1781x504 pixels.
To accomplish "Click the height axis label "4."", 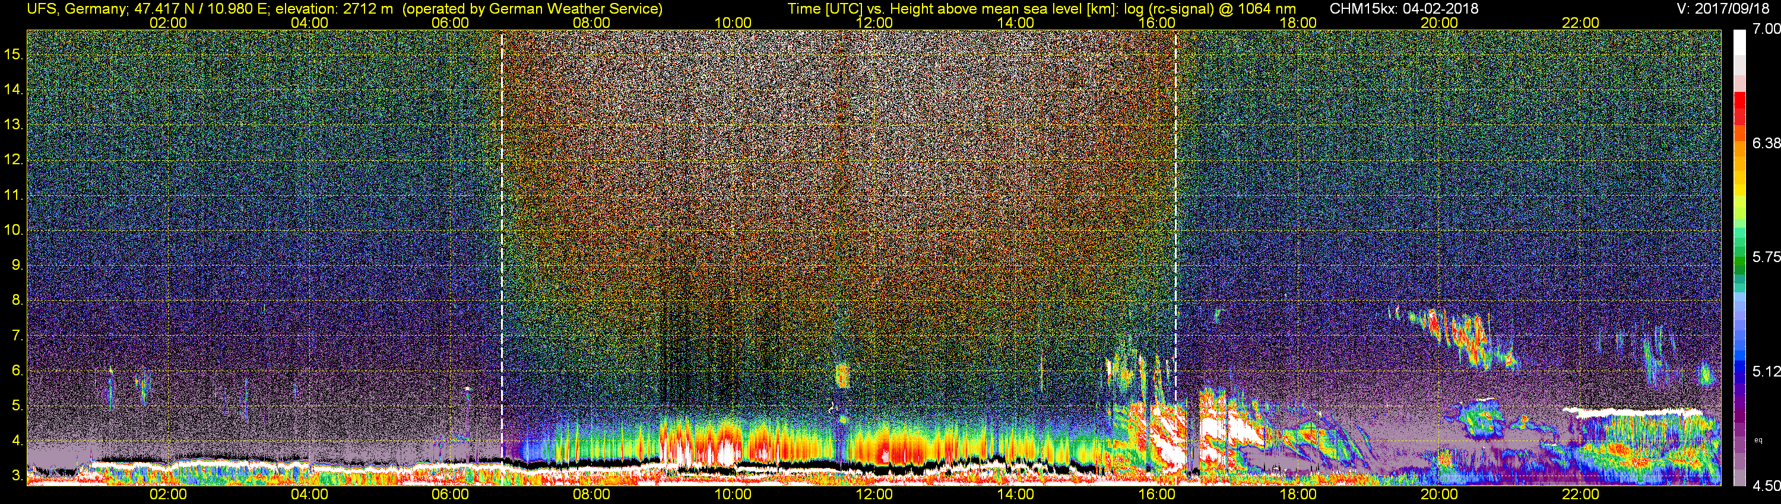I will point(18,441).
